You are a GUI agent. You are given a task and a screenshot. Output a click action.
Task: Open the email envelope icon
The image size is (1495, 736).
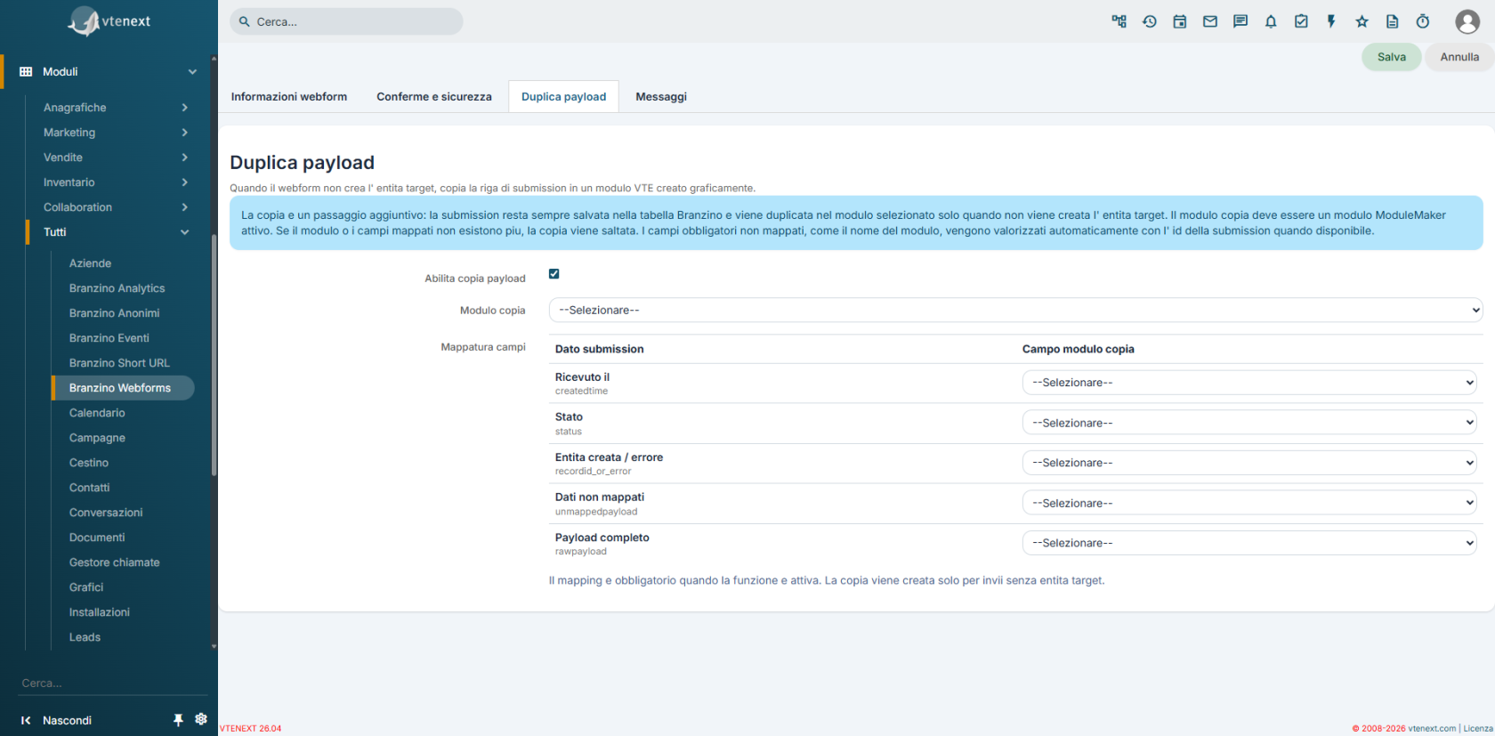pos(1210,21)
